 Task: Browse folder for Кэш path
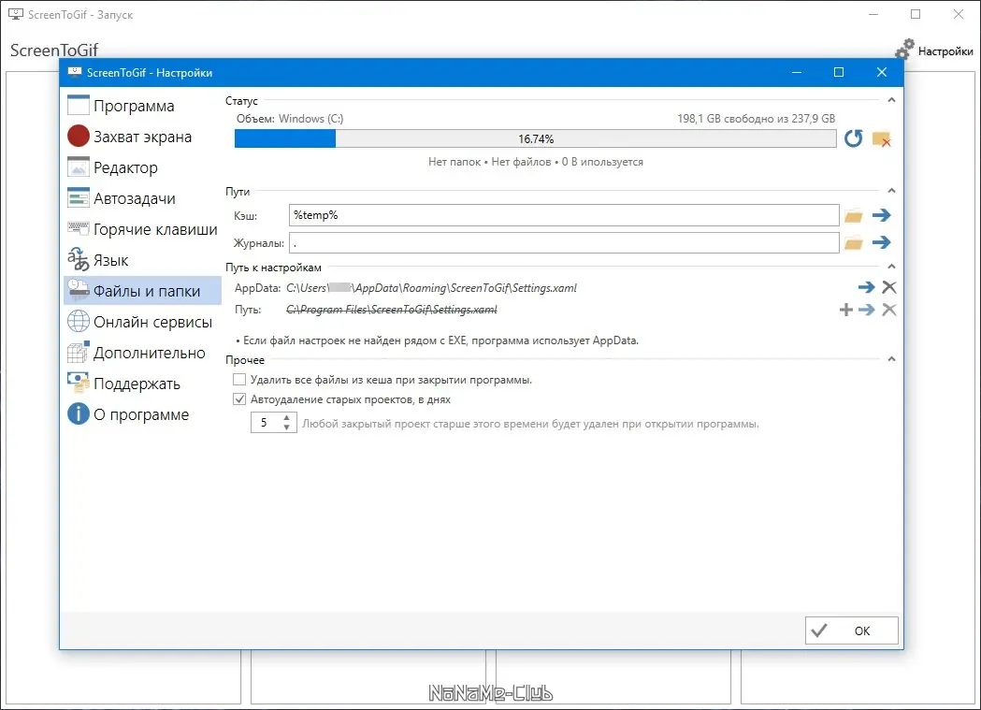pos(854,216)
